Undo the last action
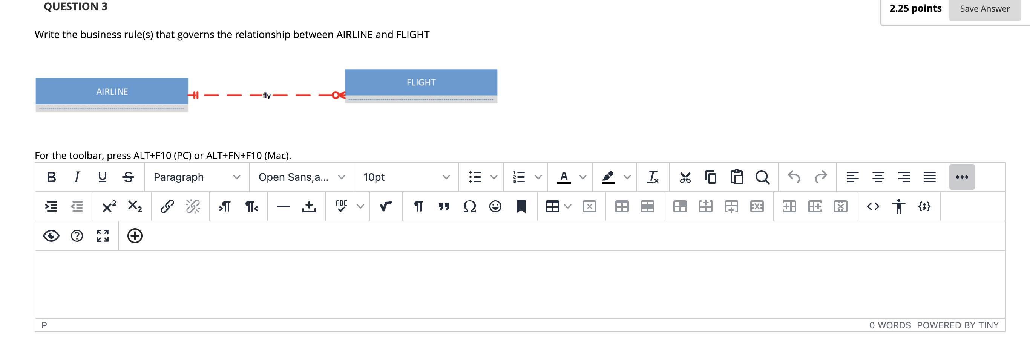This screenshot has width=1030, height=351. pos(794,177)
